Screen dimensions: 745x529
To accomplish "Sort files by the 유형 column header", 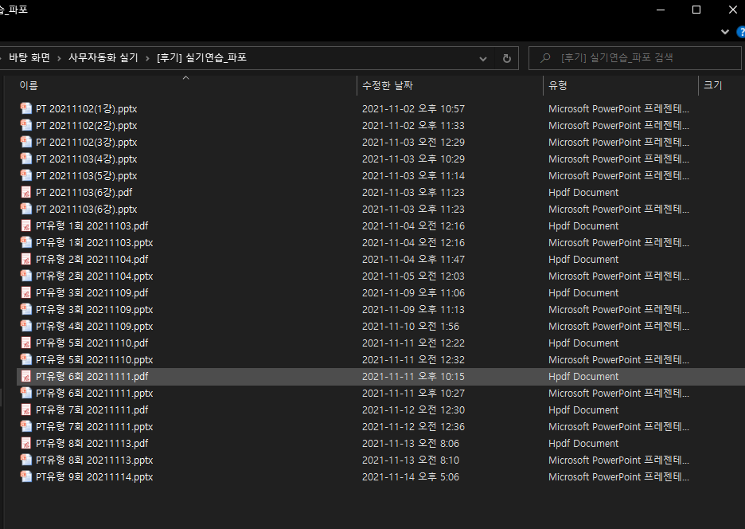I will pyautogui.click(x=558, y=85).
